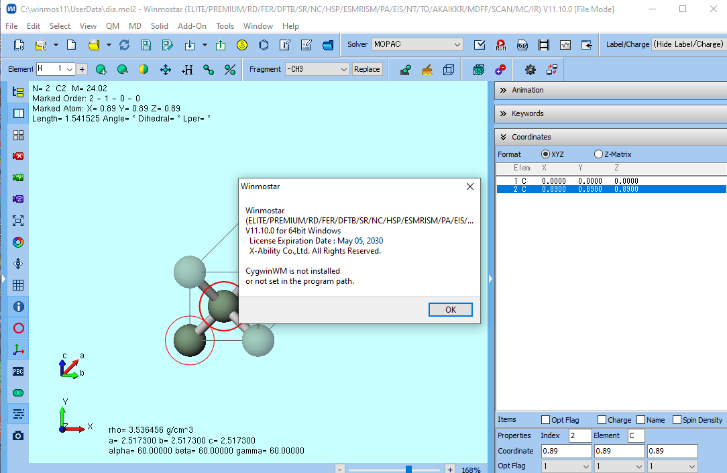Toggle the red circle marker sidebar button
727x473 pixels.
tap(18, 328)
